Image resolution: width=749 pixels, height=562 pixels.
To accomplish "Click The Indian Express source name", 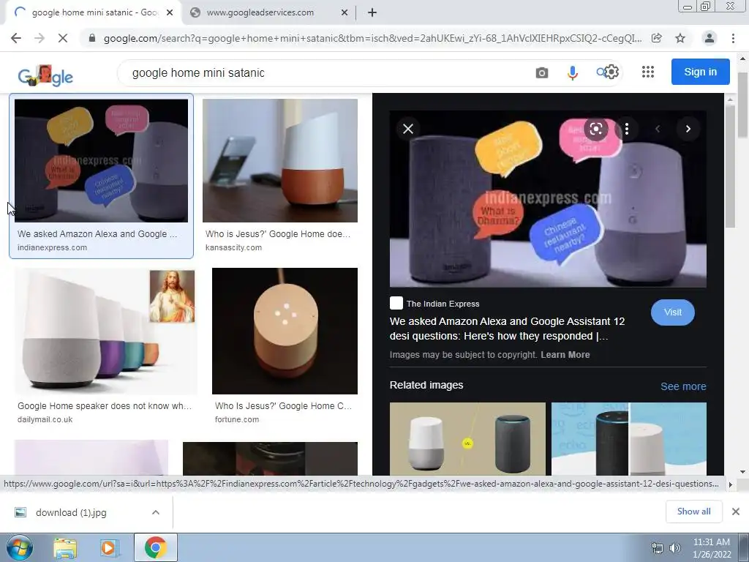I will click(x=443, y=304).
